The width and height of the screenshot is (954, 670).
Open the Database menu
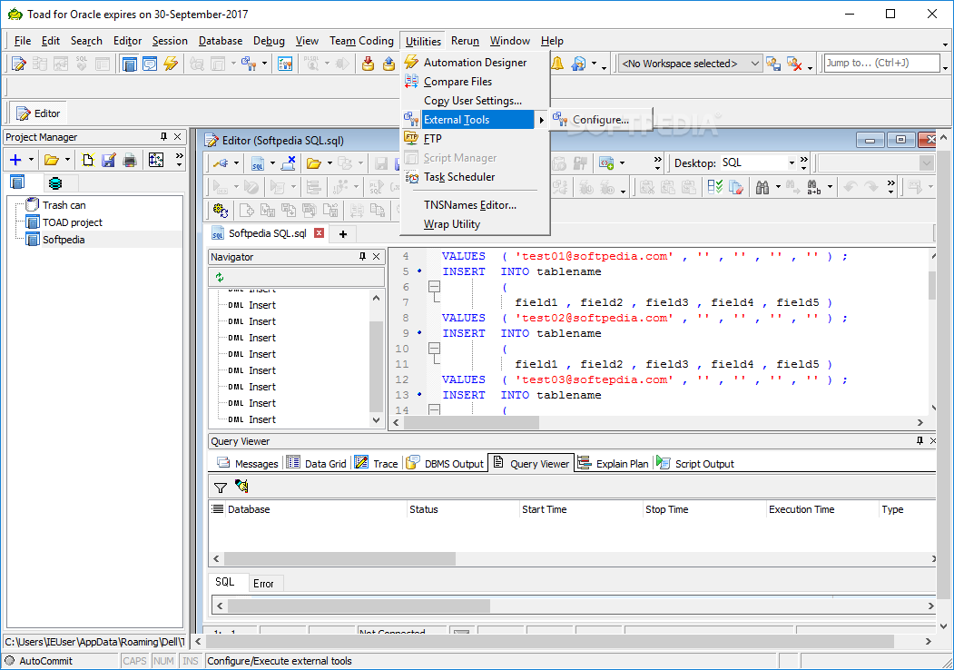(221, 41)
